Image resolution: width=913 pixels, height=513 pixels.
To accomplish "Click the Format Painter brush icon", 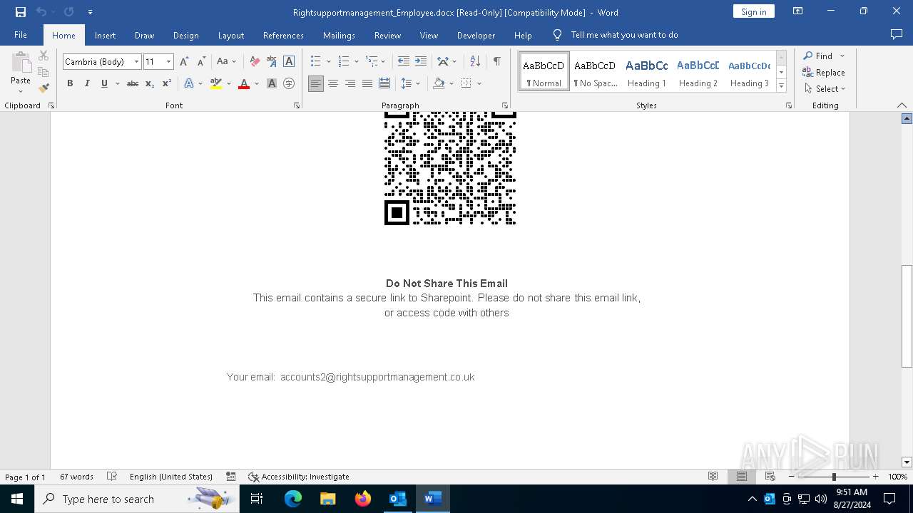I will 44,88.
